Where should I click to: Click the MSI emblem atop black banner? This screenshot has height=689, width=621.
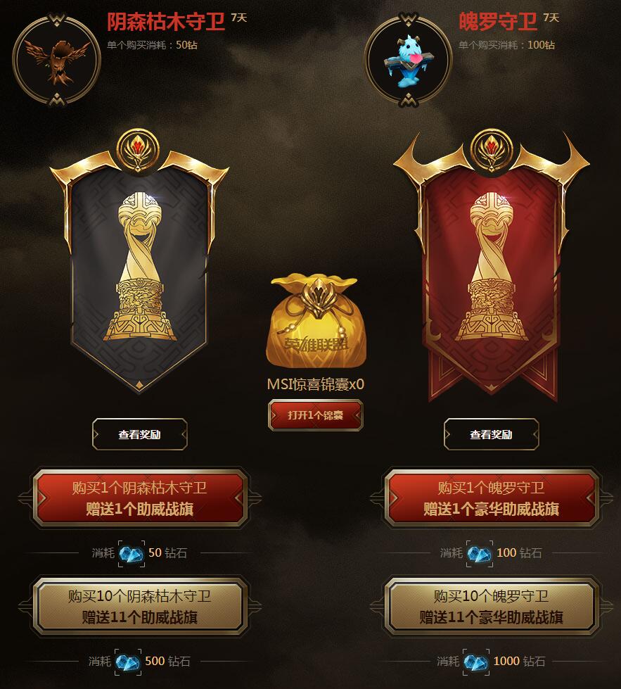139,151
